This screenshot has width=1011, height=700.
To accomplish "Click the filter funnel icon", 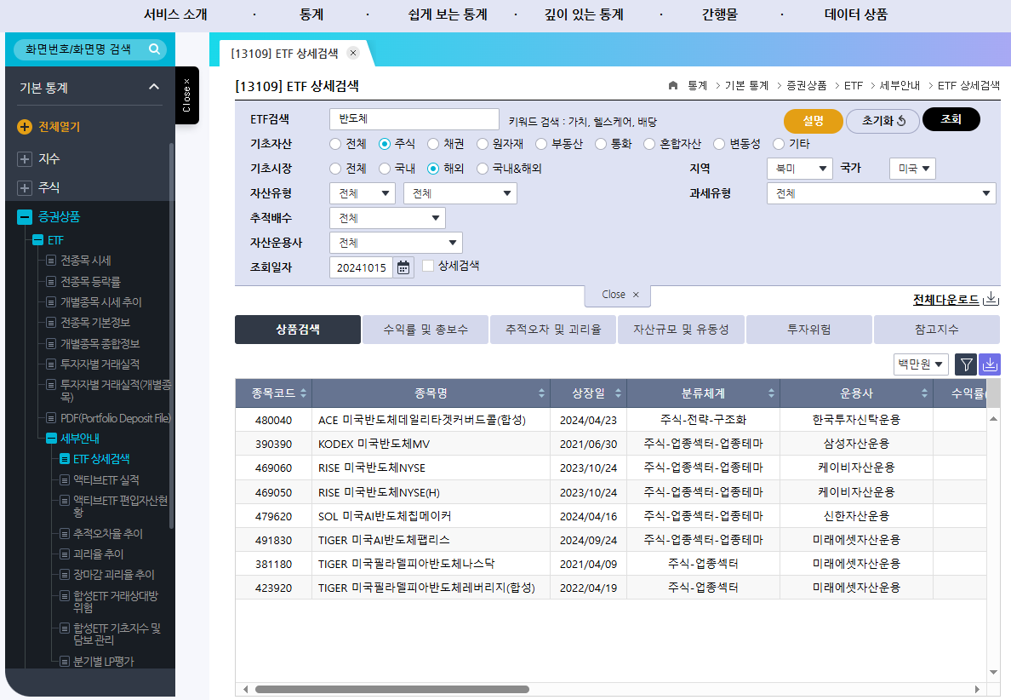I will [966, 364].
